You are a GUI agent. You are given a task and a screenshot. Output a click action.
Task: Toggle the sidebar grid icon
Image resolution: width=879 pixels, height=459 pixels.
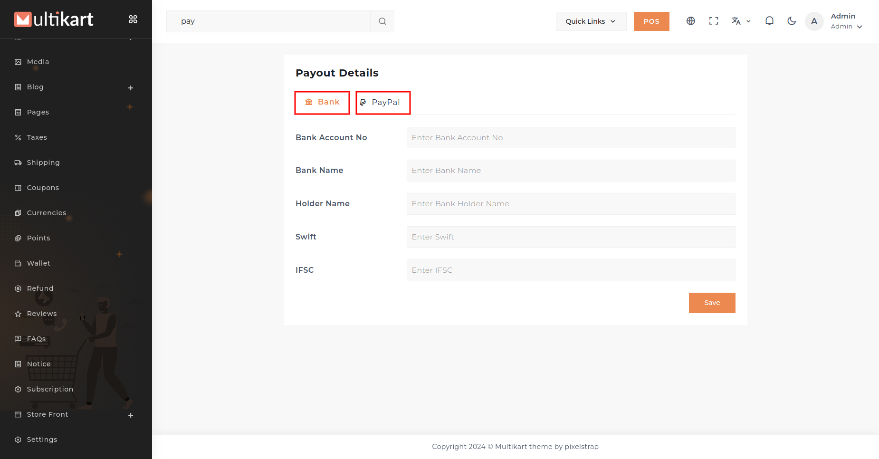[x=133, y=19]
